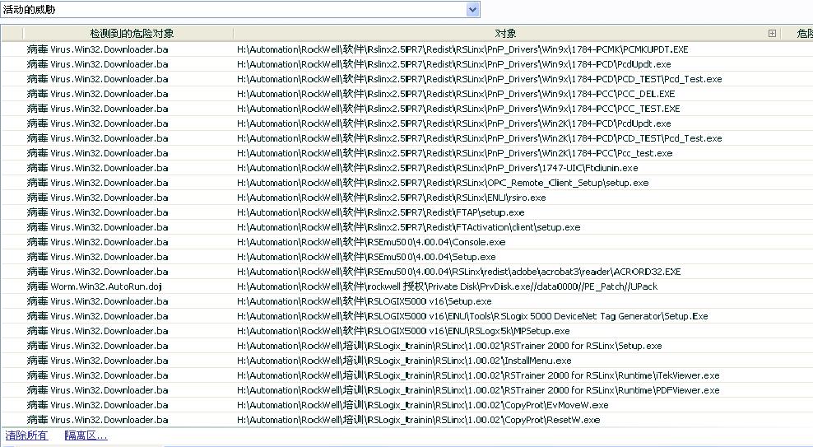Select the row with rsiro.exe
The image size is (813, 447).
[x=406, y=198]
